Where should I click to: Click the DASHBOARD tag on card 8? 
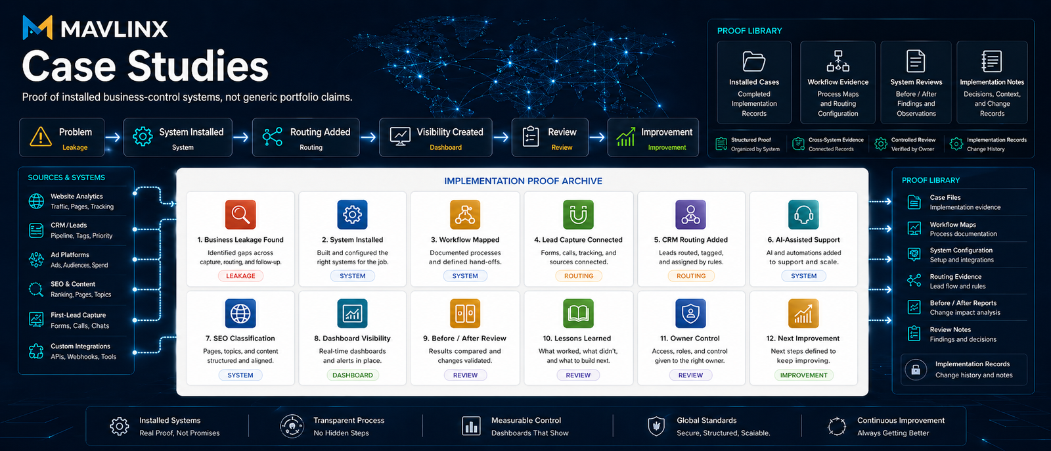point(352,375)
